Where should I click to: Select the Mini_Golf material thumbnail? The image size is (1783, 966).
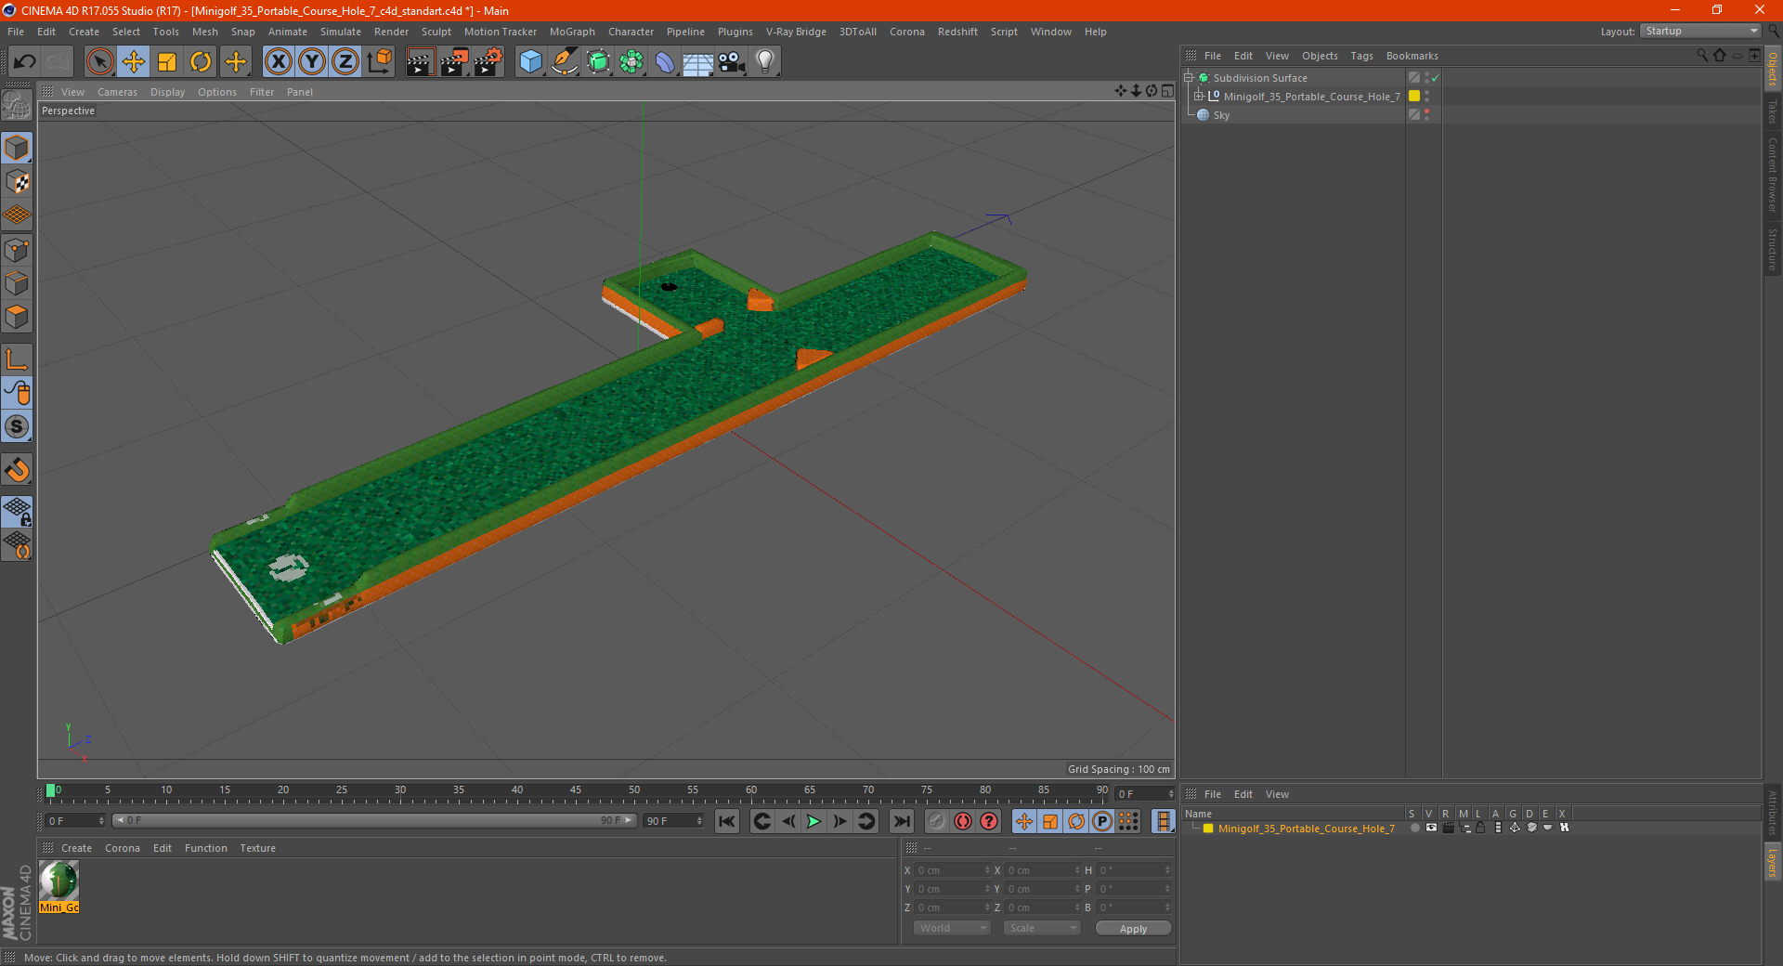[x=59, y=881]
